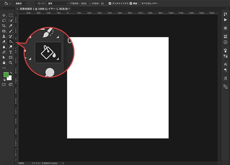Click the 100% zoom level field
230x165 pixels.
click(x=21, y=163)
